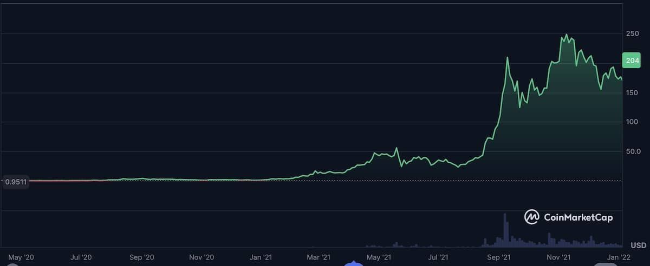The width and height of the screenshot is (650, 266).
Task: Click the Nov '20 date label
Action: click(x=203, y=257)
